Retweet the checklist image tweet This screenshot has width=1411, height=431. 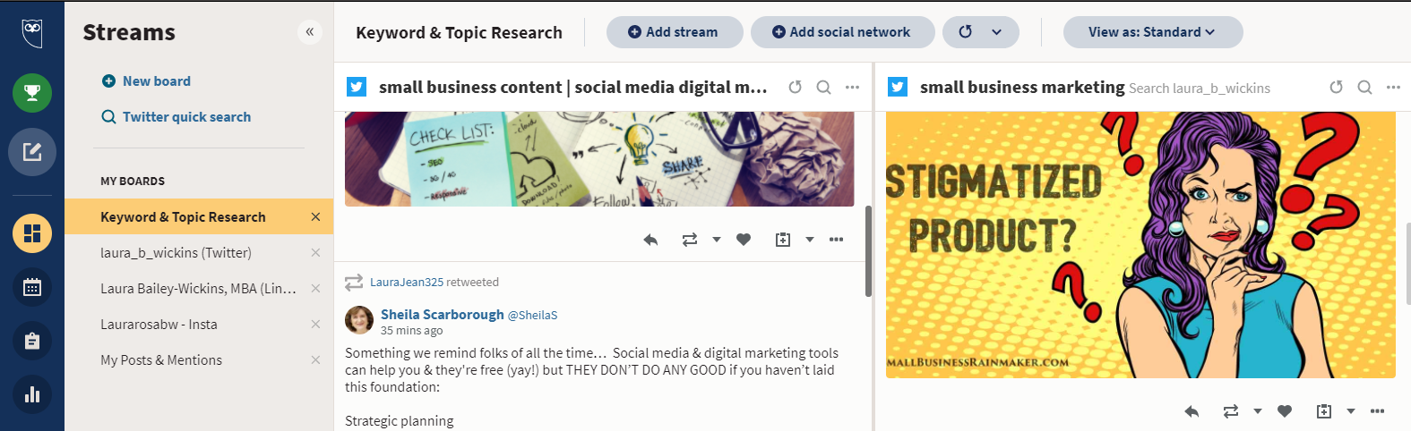[x=690, y=240]
